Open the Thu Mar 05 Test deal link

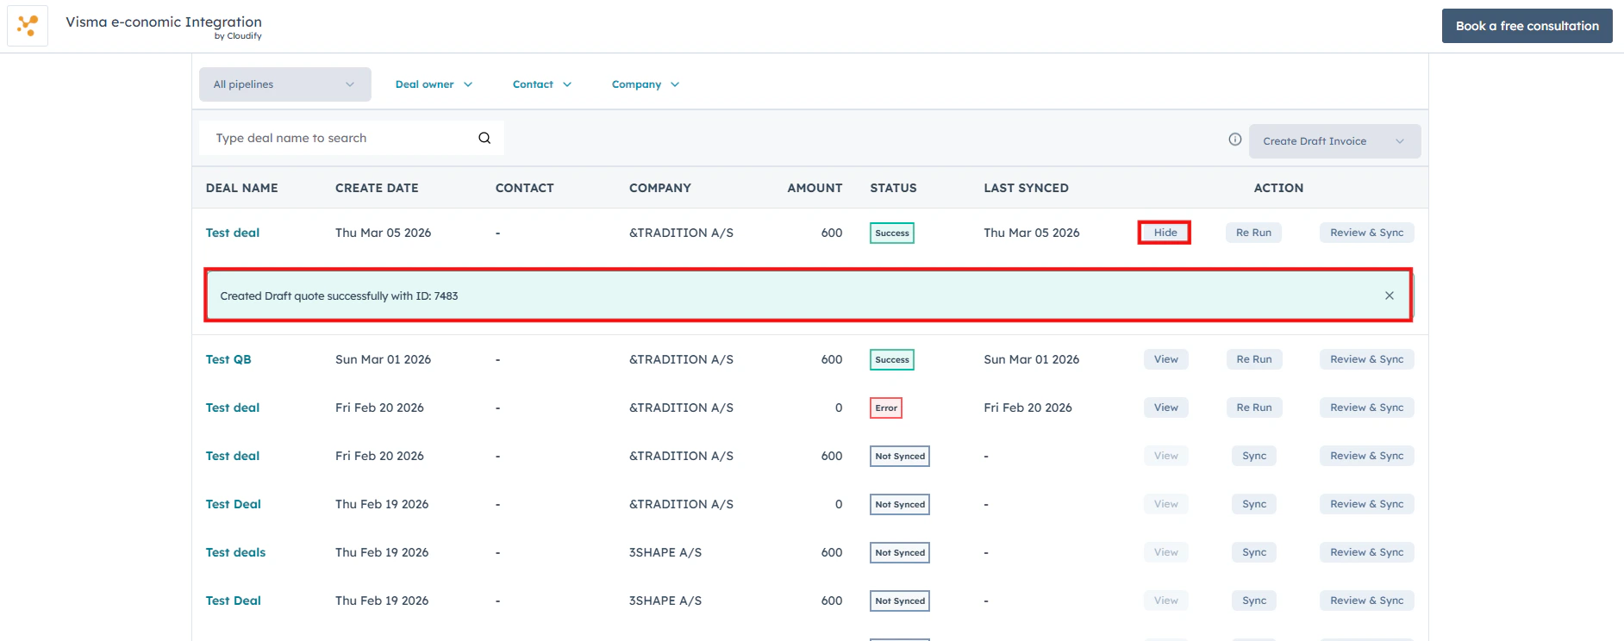[x=233, y=233]
